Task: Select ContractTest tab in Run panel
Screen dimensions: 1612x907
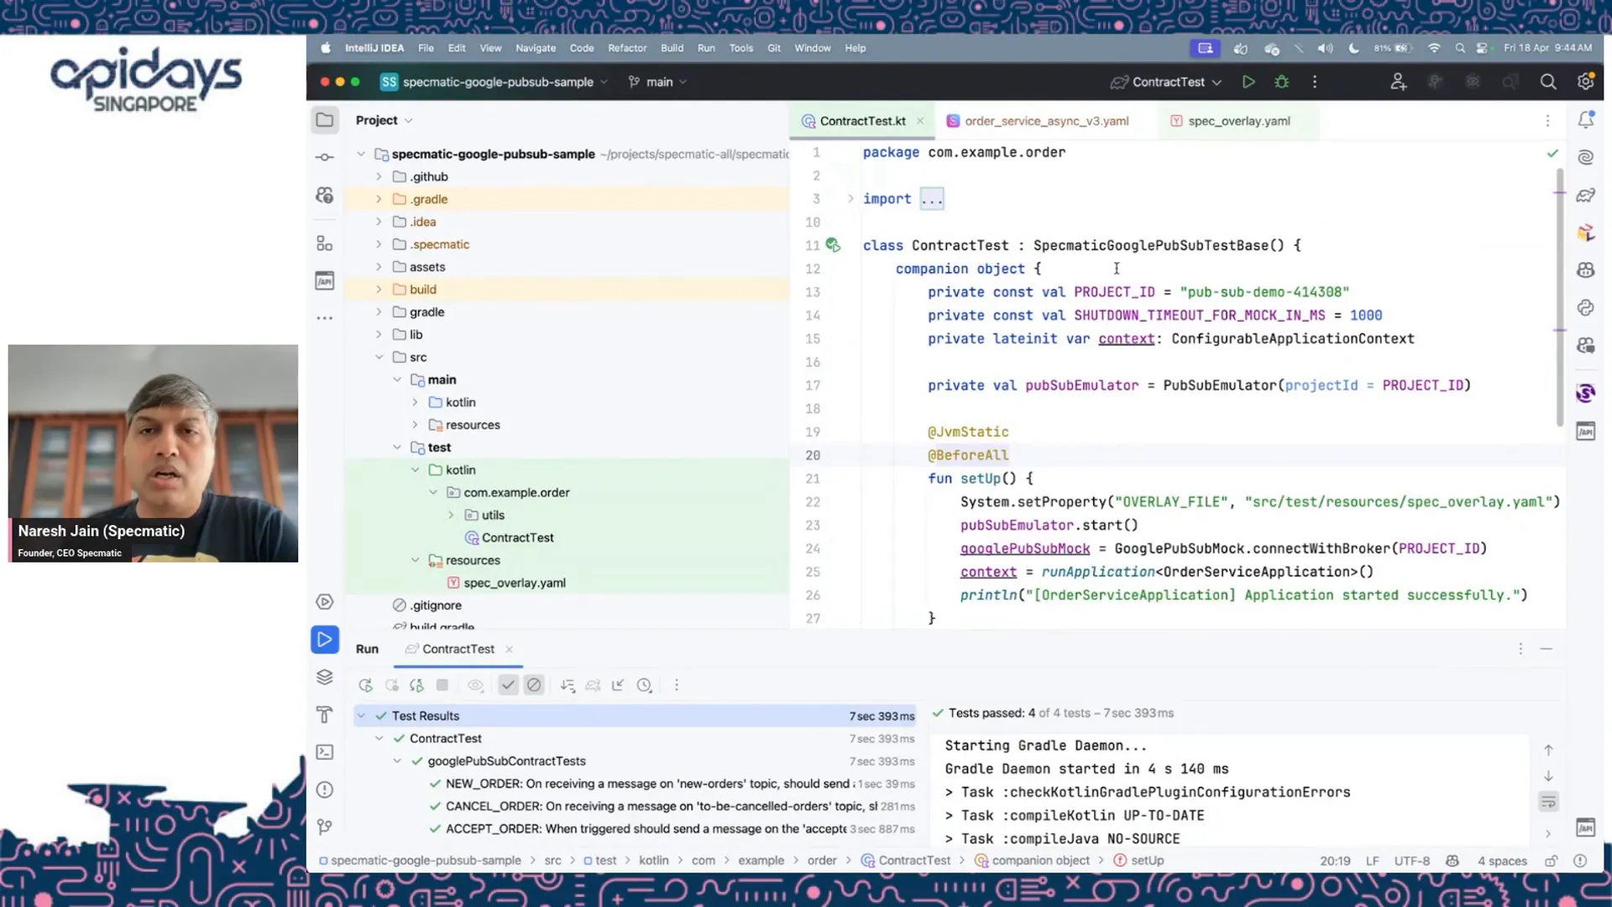Action: click(458, 649)
